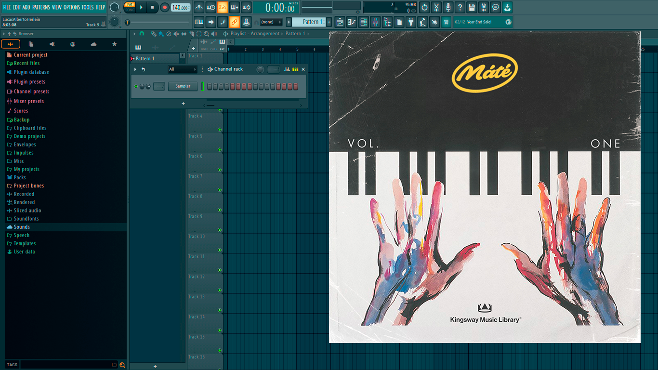Enable wait for input before recording
658x370 pixels.
(x=211, y=7)
